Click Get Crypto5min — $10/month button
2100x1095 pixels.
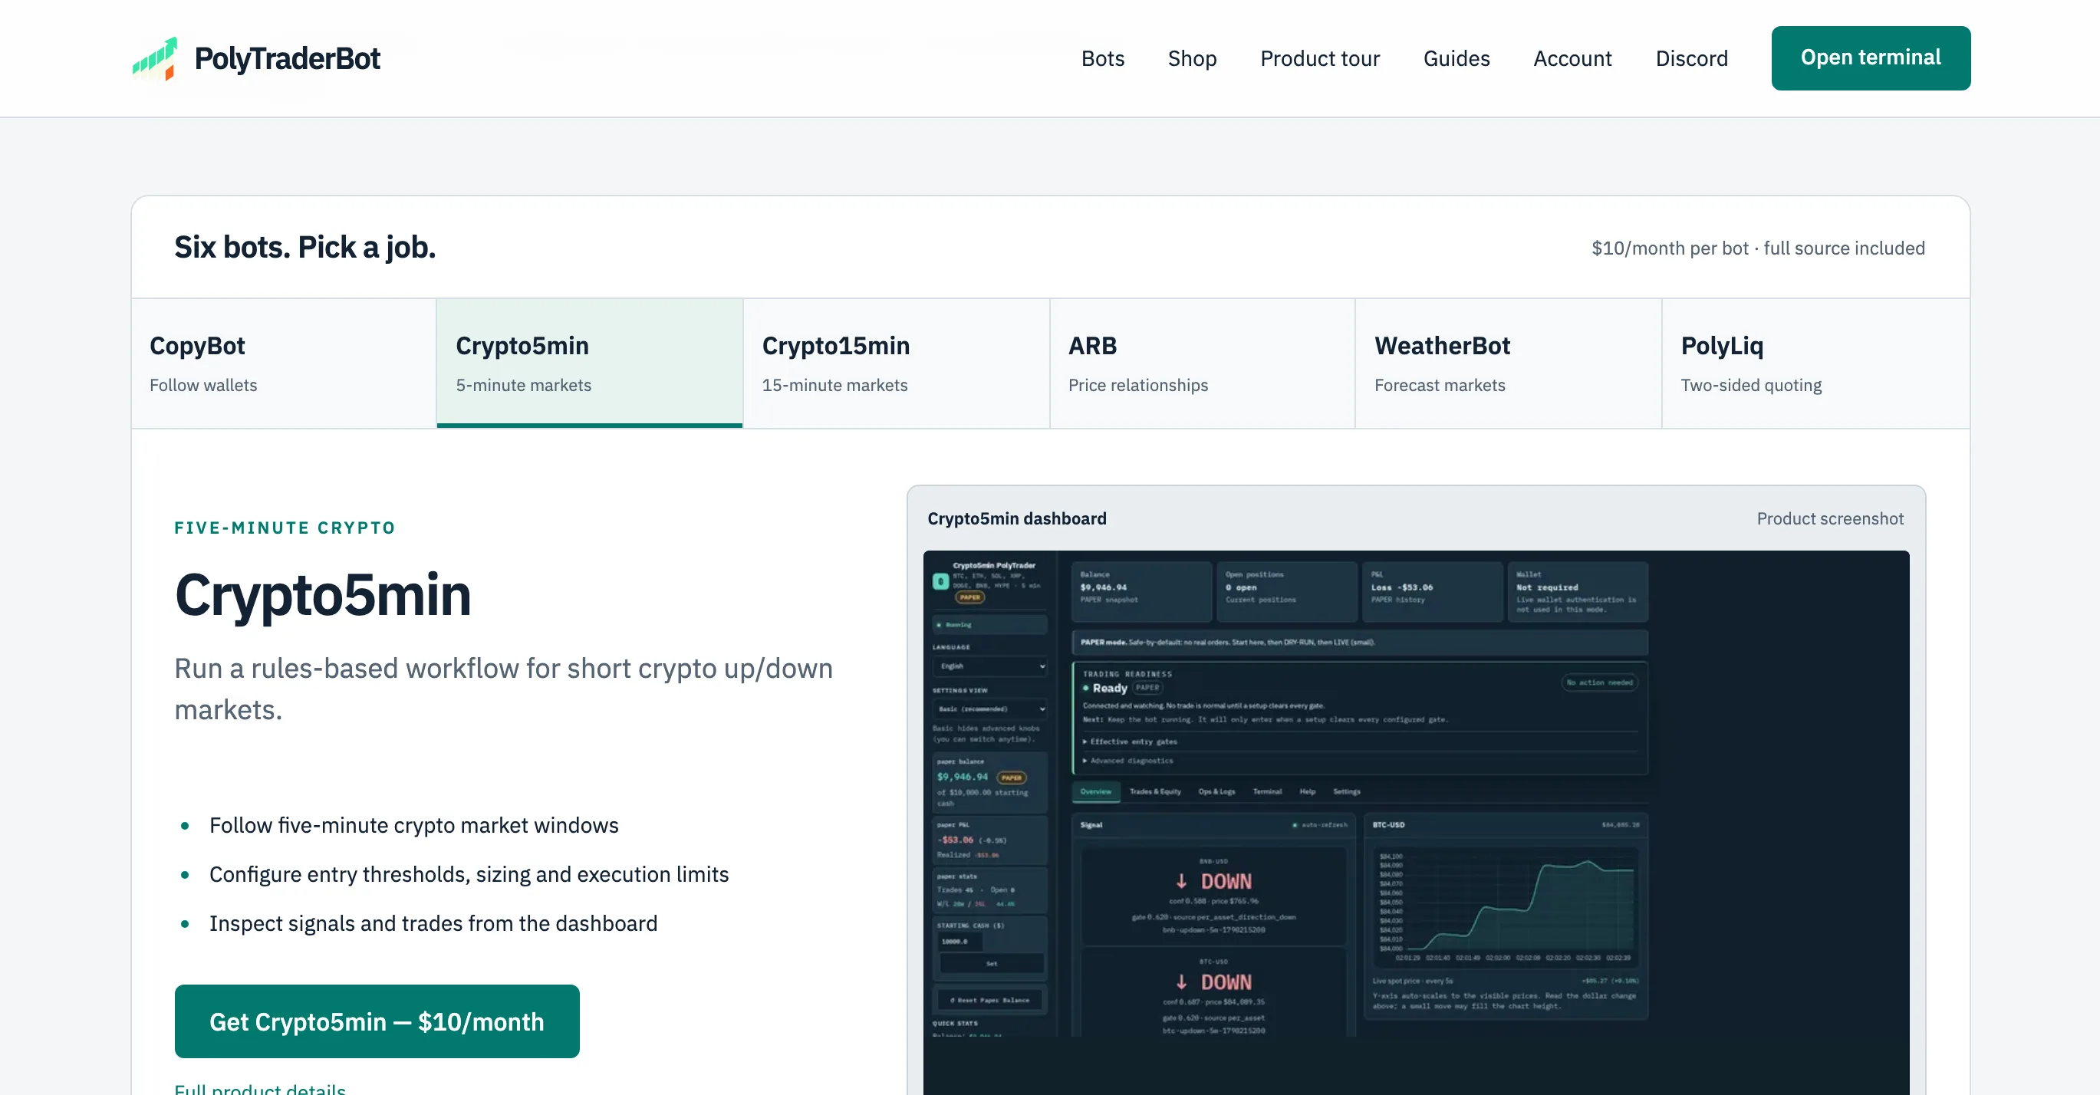coord(377,1021)
